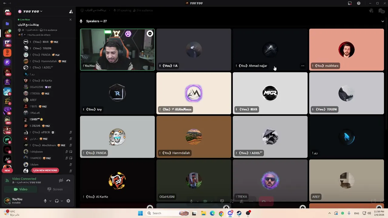Toggle deafen headphones in user panel
The height and width of the screenshot is (218, 388).
coord(57,201)
